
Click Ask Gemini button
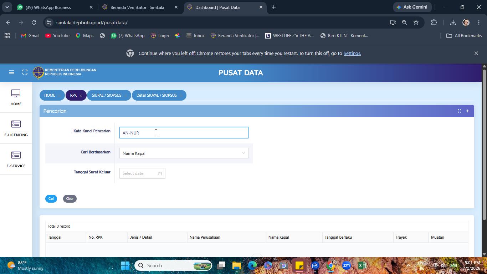pos(412,7)
